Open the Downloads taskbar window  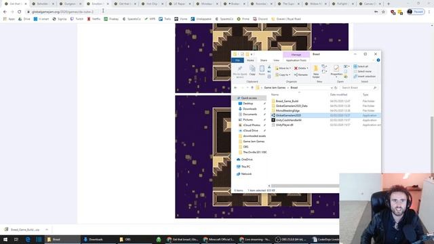coord(98,239)
